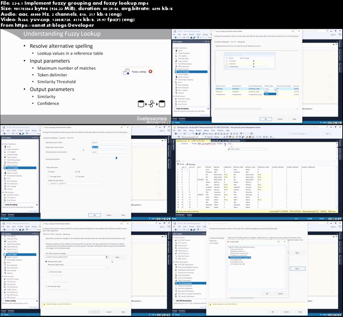This screenshot has width=343, height=317.
Task: Click OK in the Create Table dialog
Action: 267,294
